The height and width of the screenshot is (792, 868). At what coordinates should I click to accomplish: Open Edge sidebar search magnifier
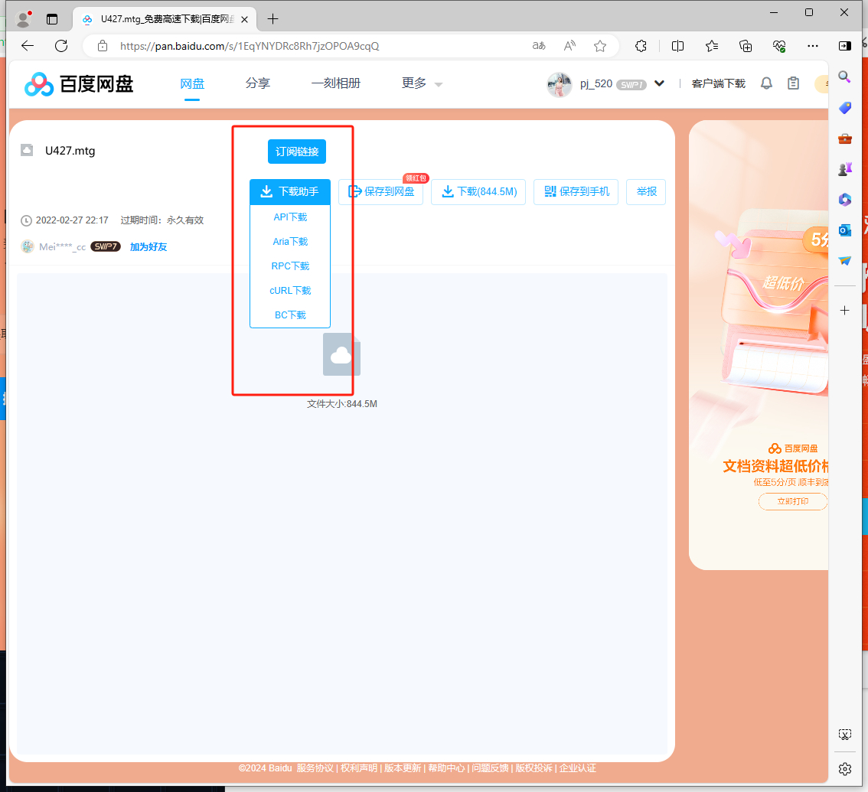pyautogui.click(x=845, y=77)
